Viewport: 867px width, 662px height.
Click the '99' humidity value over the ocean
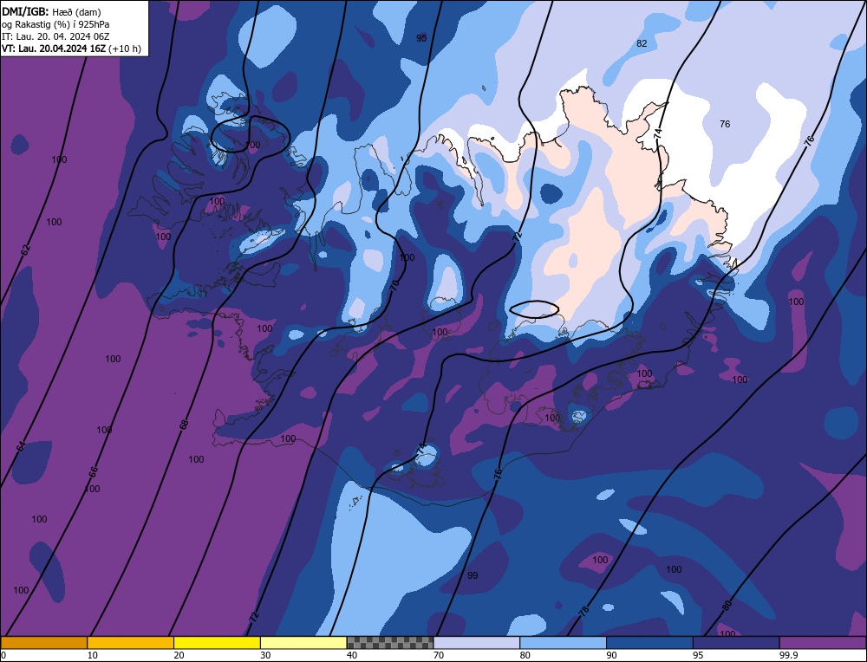pos(473,575)
